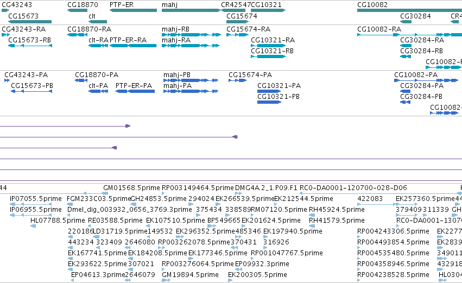Click EST label RP004243306.5prime
Screen dimensions: 462x283
coord(393,231)
